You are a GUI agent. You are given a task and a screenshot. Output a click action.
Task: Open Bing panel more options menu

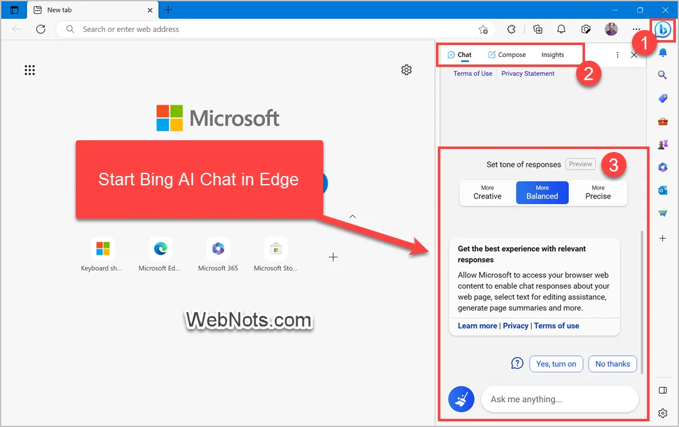[618, 55]
